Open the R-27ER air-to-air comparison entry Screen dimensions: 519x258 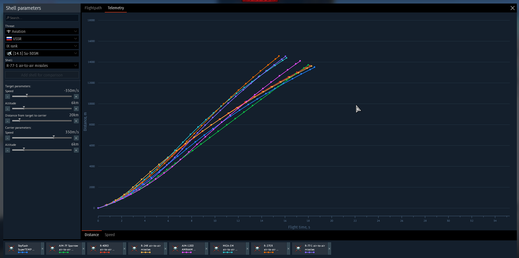(269, 249)
